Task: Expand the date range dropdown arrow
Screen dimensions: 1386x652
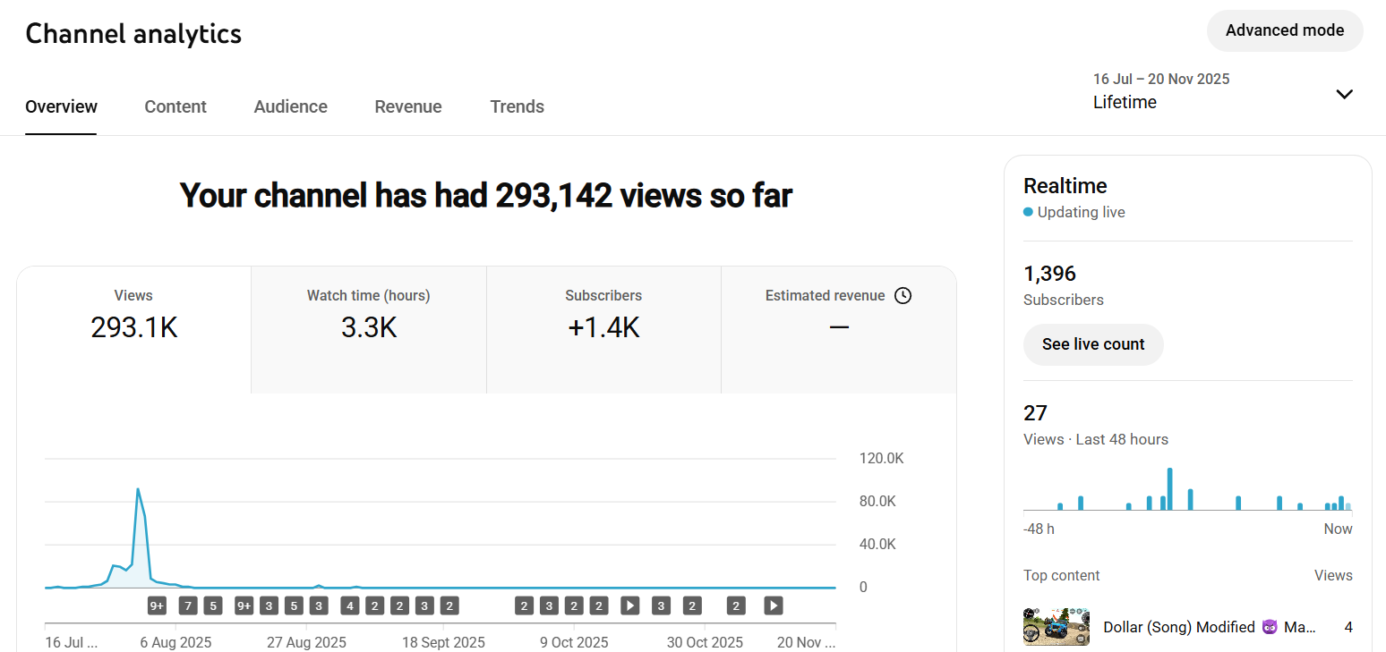Action: pyautogui.click(x=1344, y=94)
